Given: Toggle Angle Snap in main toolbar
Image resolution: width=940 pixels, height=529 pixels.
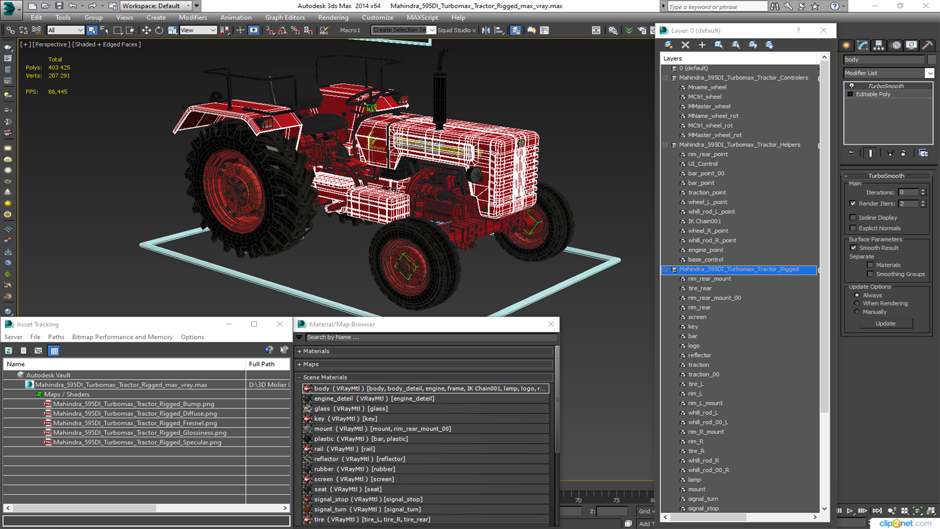Looking at the screenshot, I should click(x=282, y=30).
